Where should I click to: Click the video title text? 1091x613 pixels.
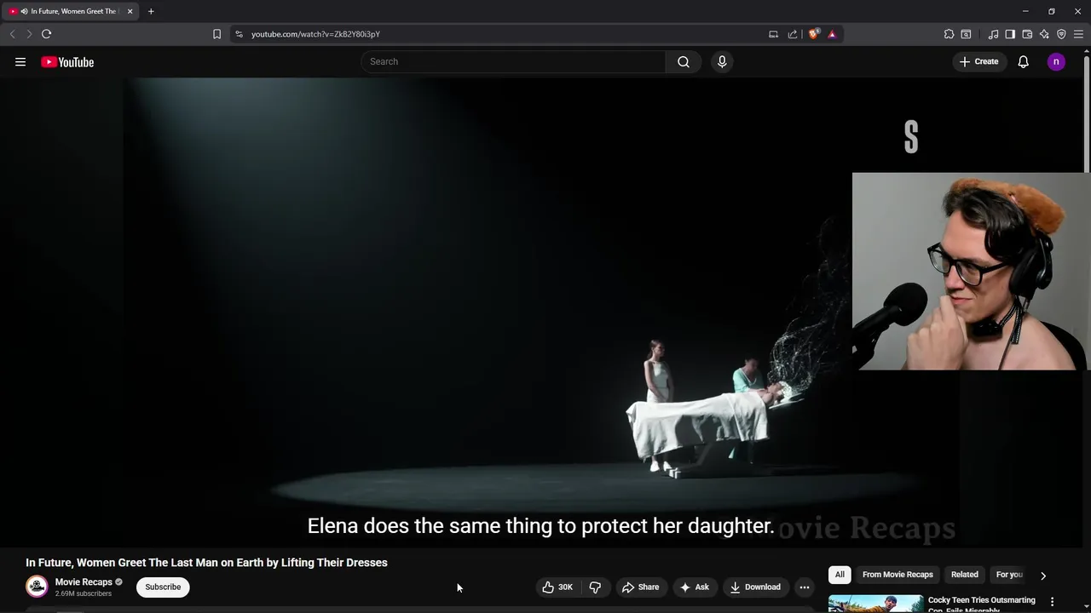pyautogui.click(x=206, y=563)
